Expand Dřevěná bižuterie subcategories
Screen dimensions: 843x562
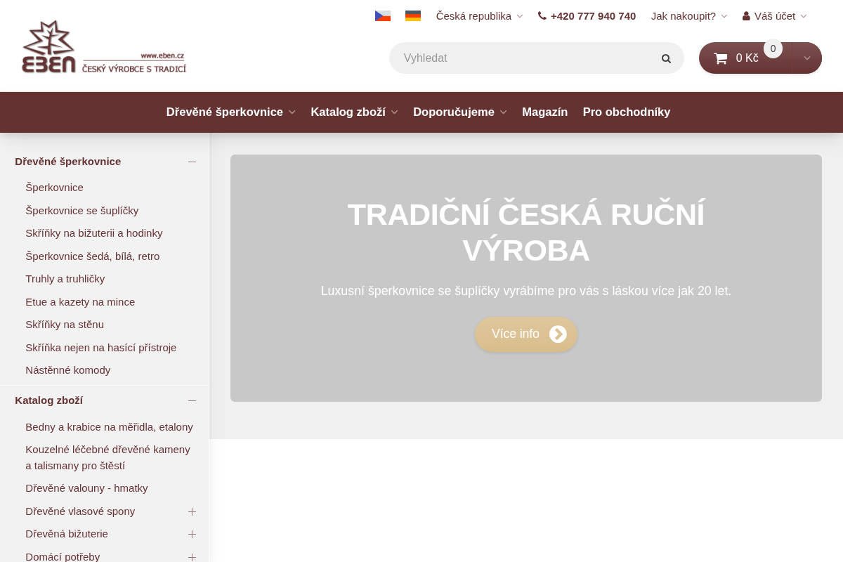tap(192, 534)
